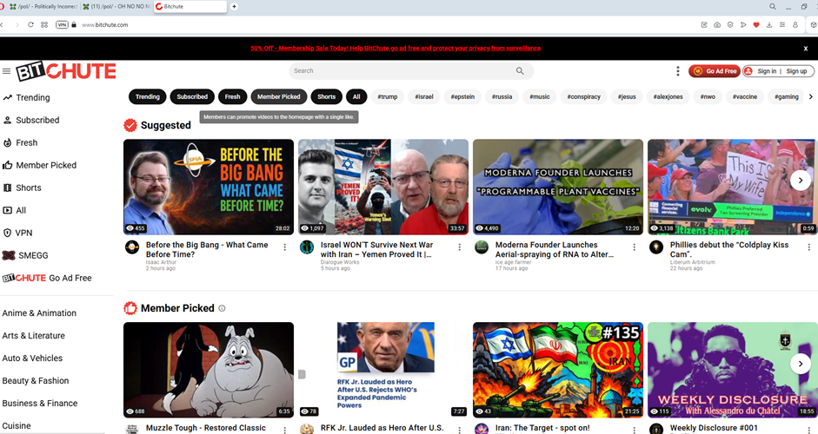The width and height of the screenshot is (818, 434).
Task: Click Dialogue Works channel avatar
Action: (307, 247)
